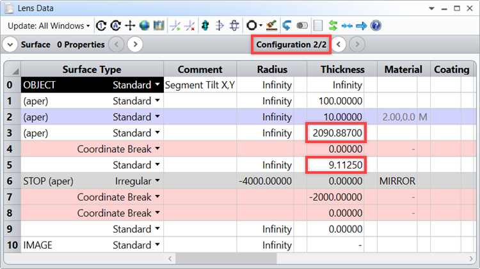This screenshot has height=269, width=480.
Task: Click the circular arrow 'A' update-all icon
Action: (115, 26)
